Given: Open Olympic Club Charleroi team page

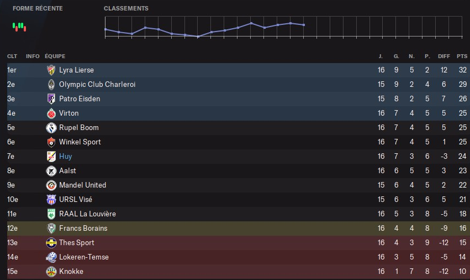Looking at the screenshot, I should coord(97,85).
